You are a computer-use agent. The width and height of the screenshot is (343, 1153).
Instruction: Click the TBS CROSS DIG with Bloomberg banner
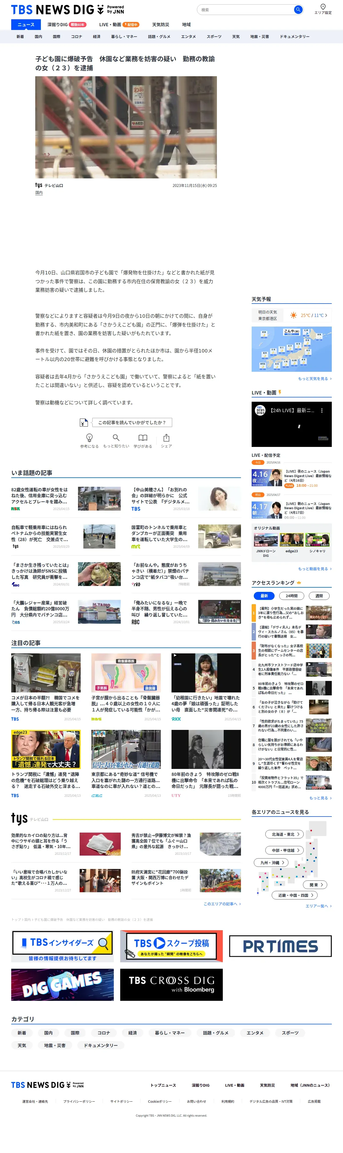(x=171, y=984)
